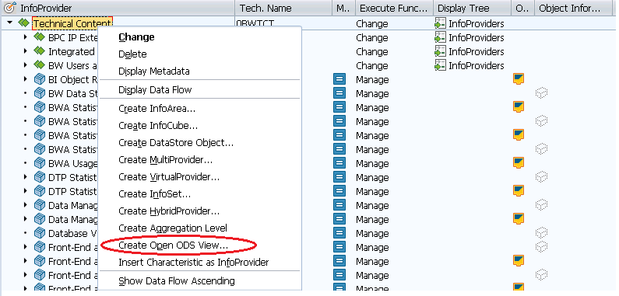Click the InfoArea icon next to Integrated
The image size is (619, 296).
[x=39, y=51]
